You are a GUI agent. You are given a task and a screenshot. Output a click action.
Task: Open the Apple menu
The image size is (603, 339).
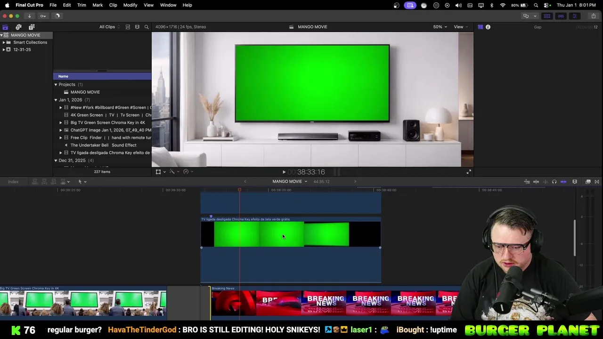click(x=7, y=5)
